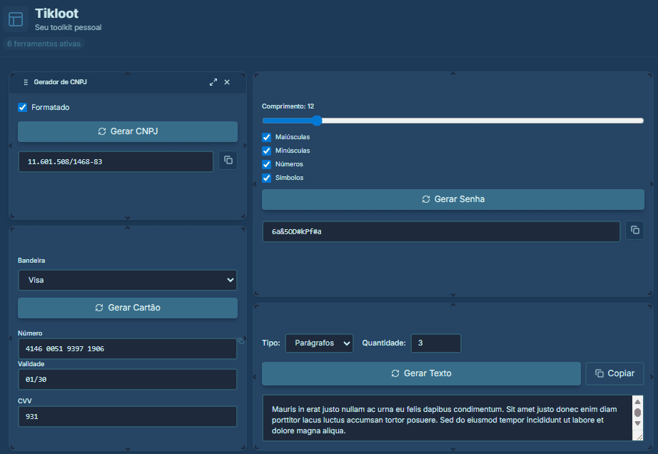Click the Tikloot logo icon

coord(16,19)
